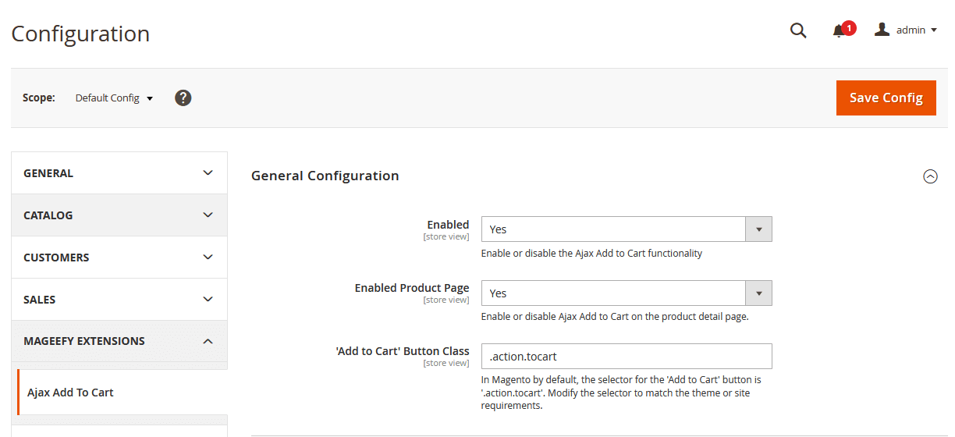The width and height of the screenshot is (955, 437).
Task: Open the notifications bell icon
Action: coord(839,31)
